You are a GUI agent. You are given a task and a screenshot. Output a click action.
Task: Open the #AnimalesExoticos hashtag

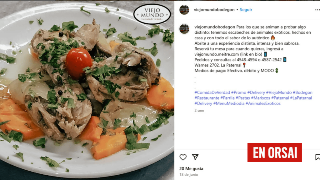263,104
